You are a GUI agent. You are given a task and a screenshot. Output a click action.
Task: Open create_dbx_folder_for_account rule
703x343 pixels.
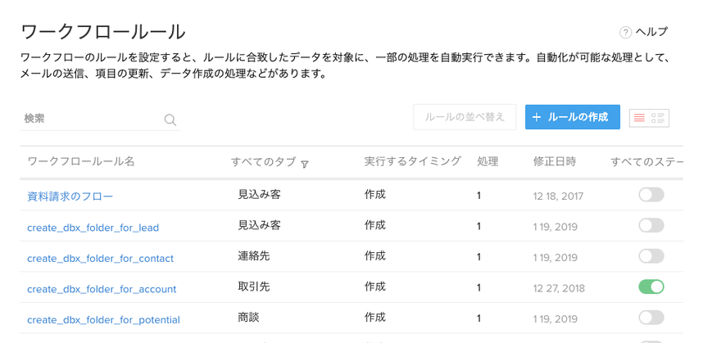pyautogui.click(x=102, y=289)
